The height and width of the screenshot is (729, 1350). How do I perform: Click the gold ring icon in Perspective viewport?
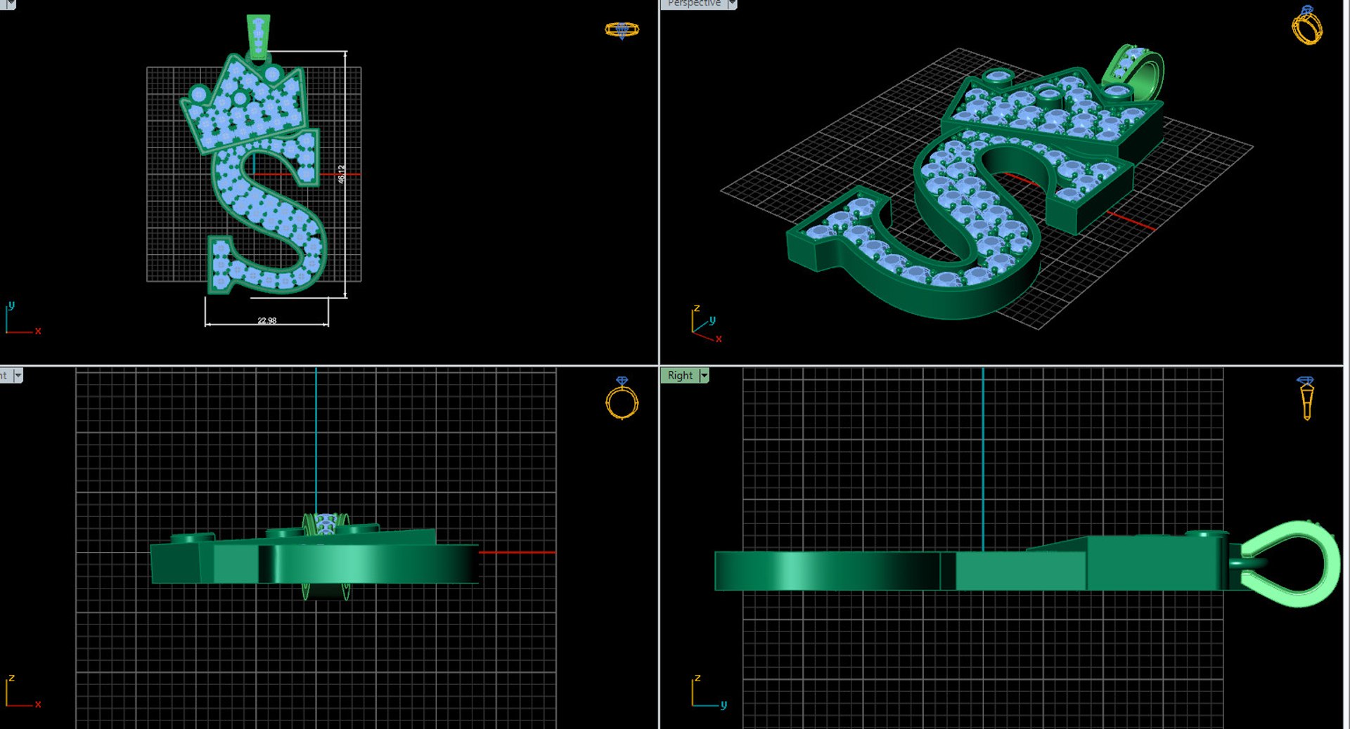point(1307,25)
